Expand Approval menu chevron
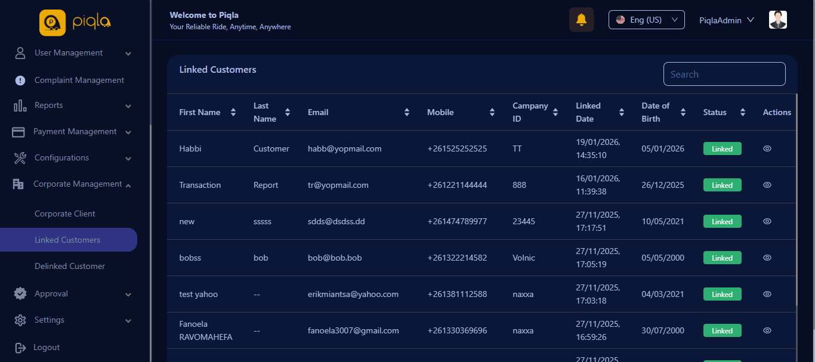 [128, 295]
